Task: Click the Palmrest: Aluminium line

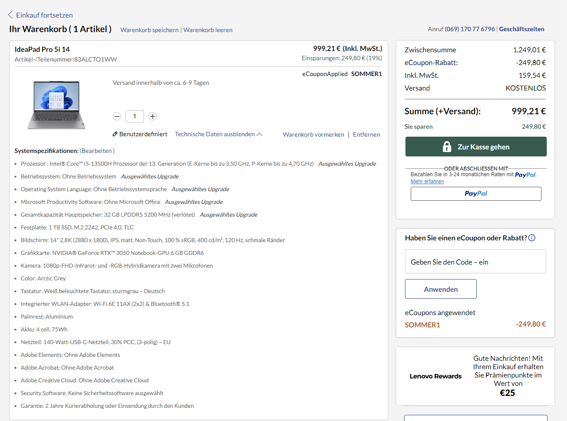Action: [x=47, y=317]
